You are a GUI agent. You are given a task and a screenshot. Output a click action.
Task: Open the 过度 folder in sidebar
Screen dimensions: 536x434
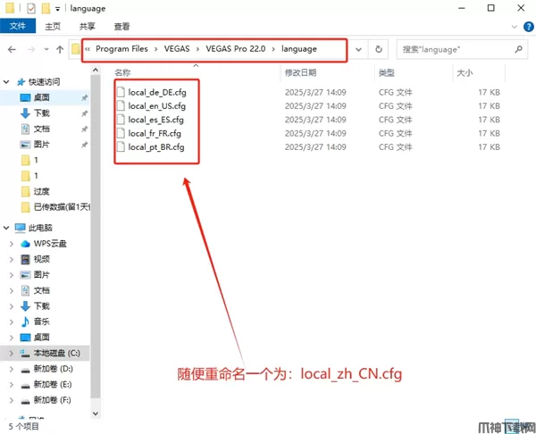pos(41,192)
